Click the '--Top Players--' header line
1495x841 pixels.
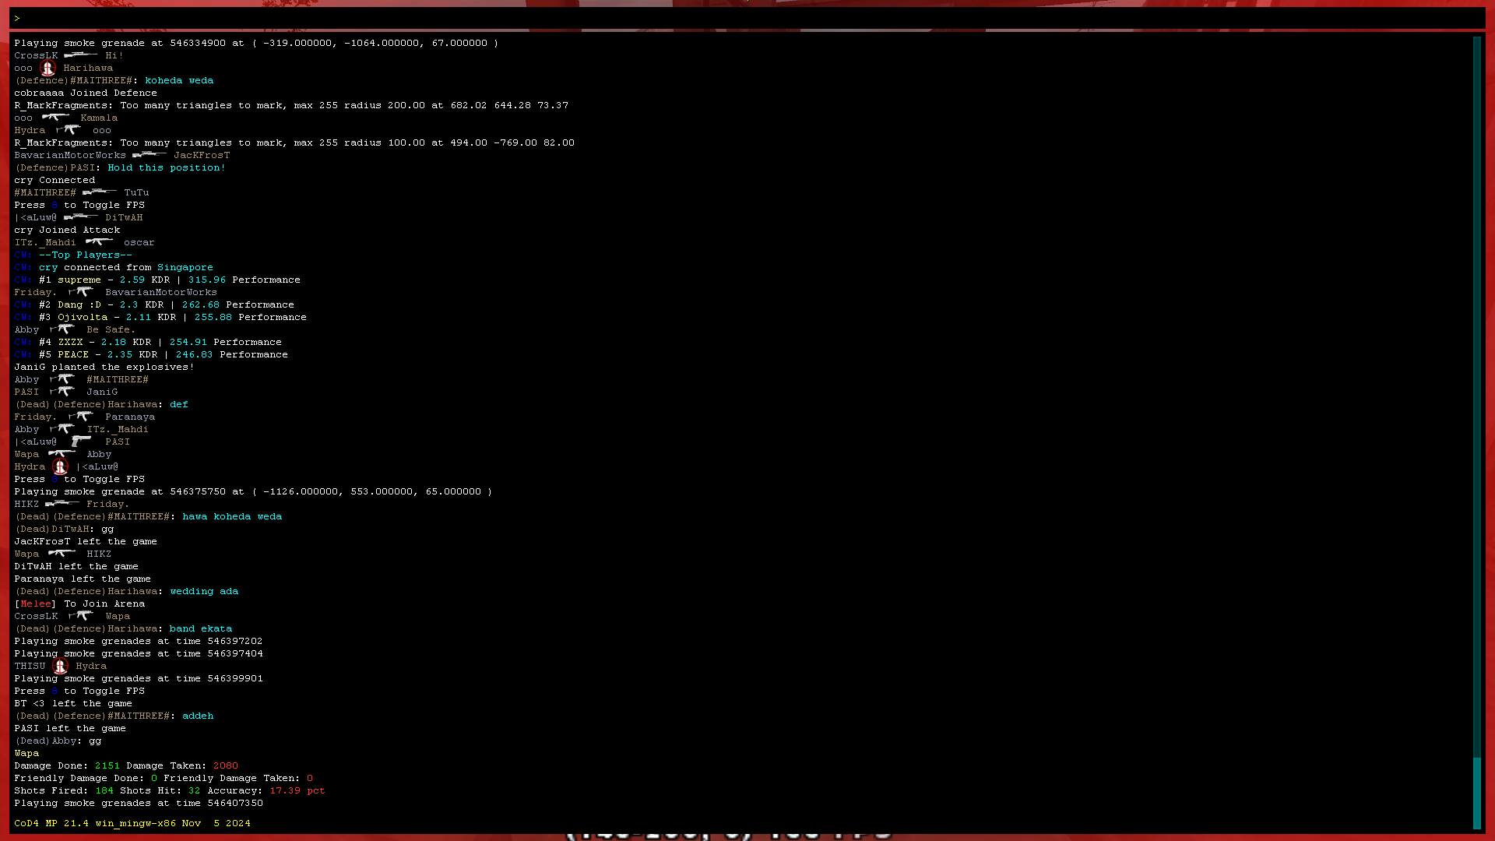click(85, 255)
